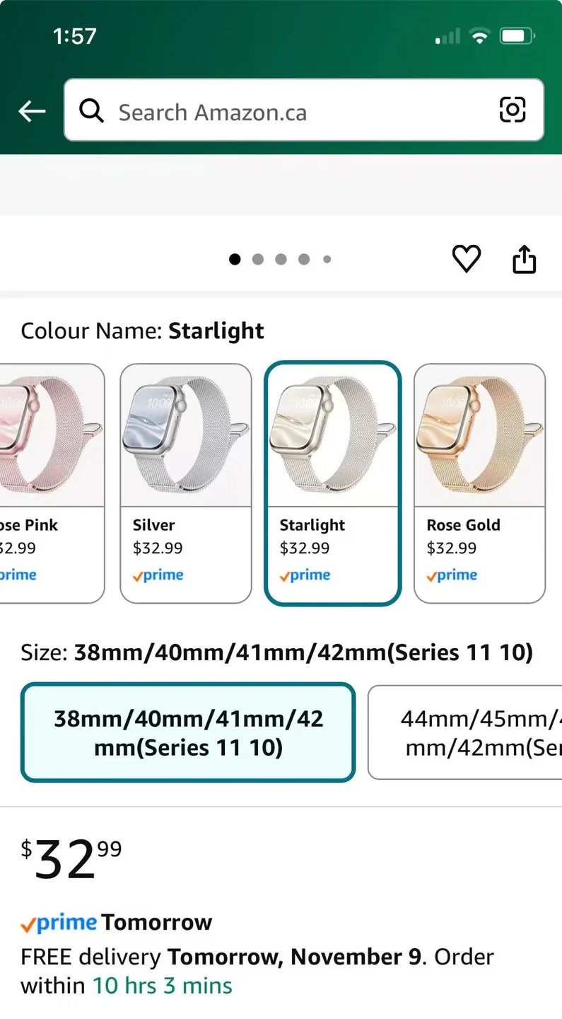Screen dimensions: 562x1019
Task: Tap the selected 38mm/40mm/41mm/42mm size
Action: (187, 732)
